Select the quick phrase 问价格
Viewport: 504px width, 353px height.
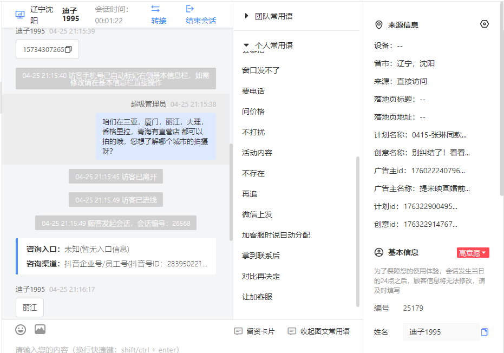click(253, 112)
